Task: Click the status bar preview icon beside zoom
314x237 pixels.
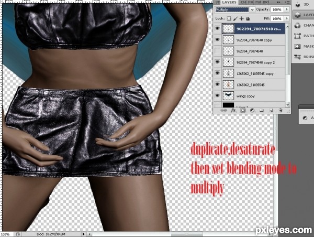Action: coord(18,234)
